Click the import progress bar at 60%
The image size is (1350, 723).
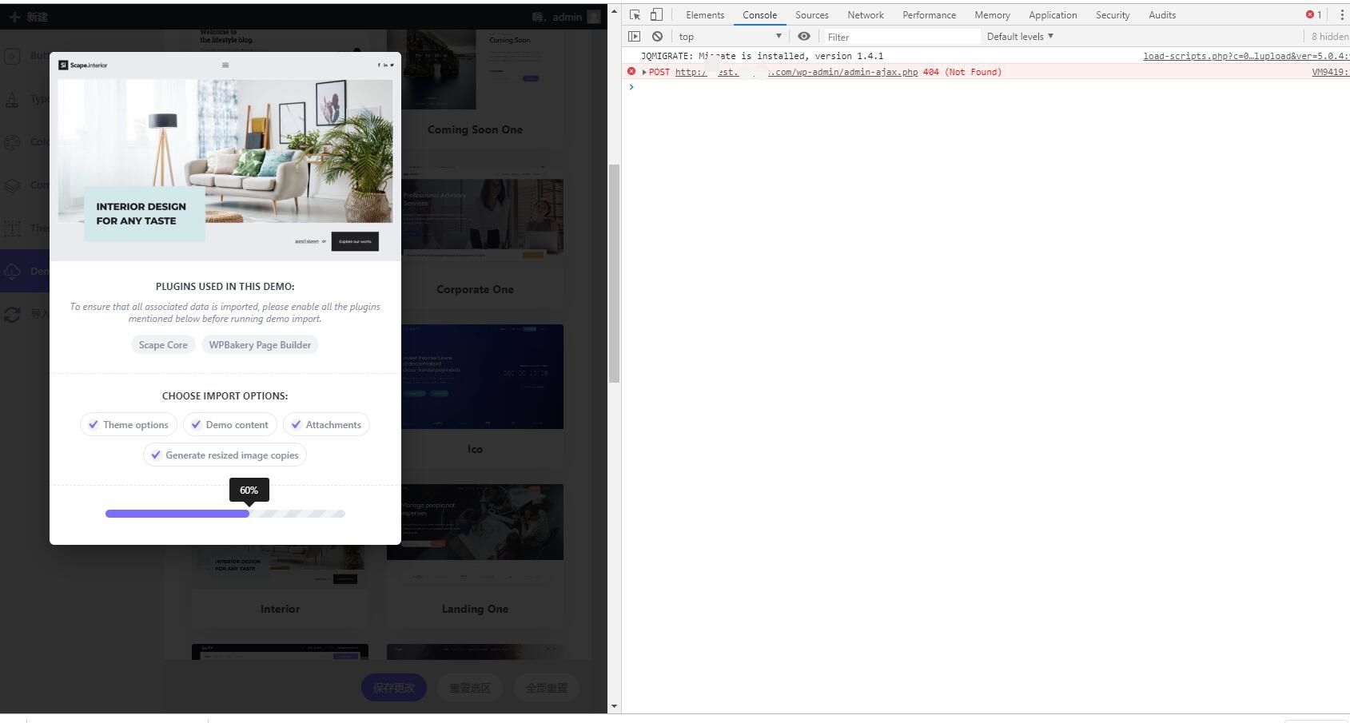coord(225,514)
